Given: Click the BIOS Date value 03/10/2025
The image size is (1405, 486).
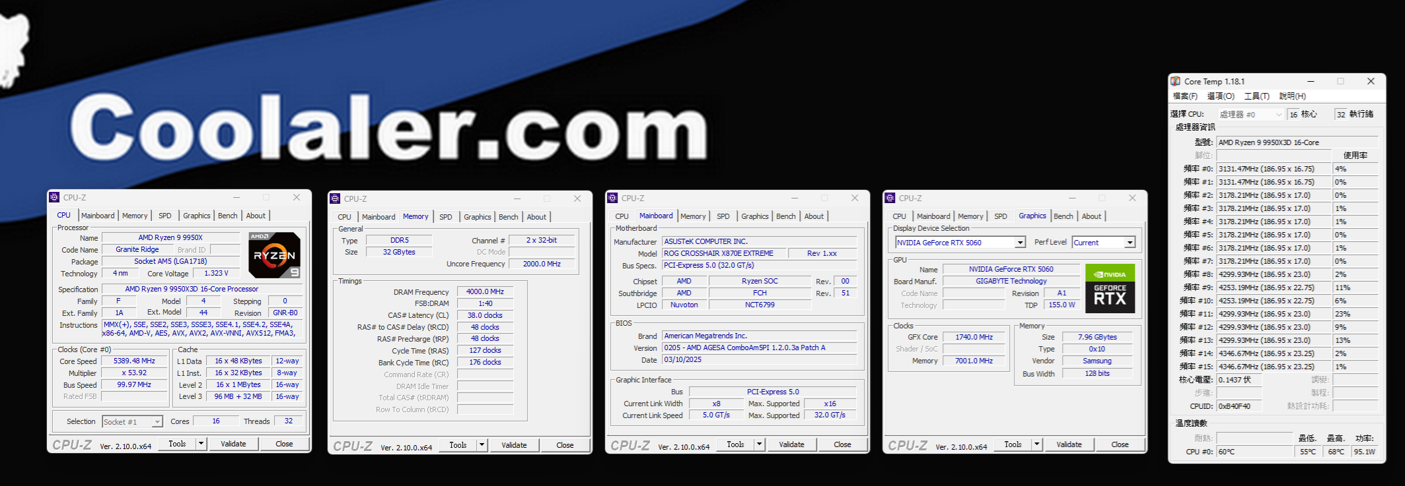Looking at the screenshot, I should click(760, 359).
